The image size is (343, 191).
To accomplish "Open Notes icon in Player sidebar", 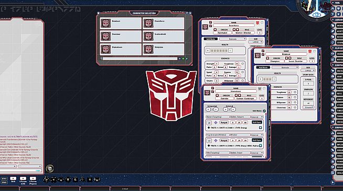I will point(333,59).
